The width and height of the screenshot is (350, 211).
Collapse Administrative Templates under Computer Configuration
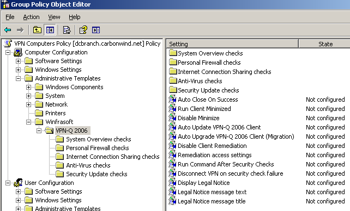19,78
